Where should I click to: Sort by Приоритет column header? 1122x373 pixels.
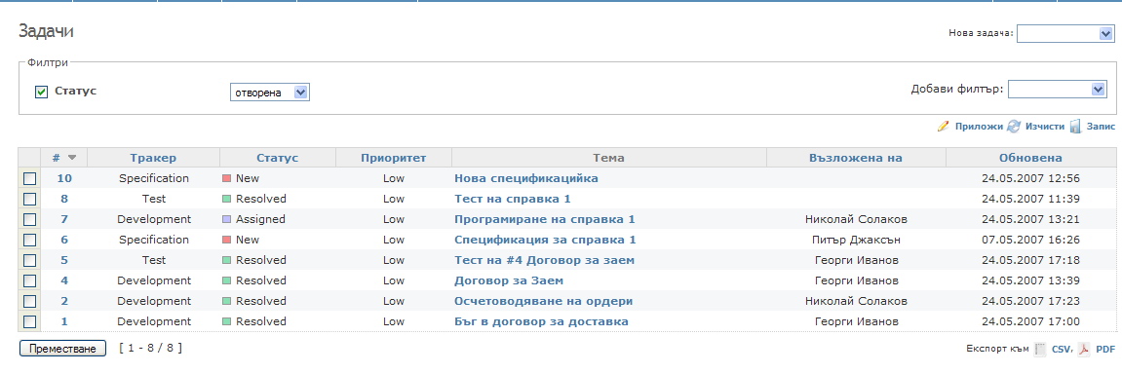pyautogui.click(x=394, y=158)
